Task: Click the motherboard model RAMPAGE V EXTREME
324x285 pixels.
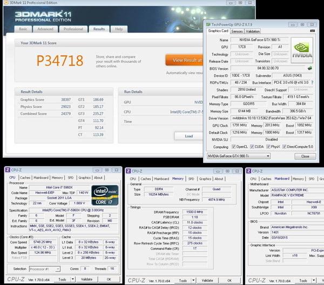Action: (x=288, y=195)
